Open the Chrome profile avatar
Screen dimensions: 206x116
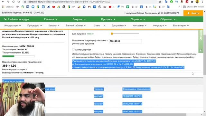point(197,2)
